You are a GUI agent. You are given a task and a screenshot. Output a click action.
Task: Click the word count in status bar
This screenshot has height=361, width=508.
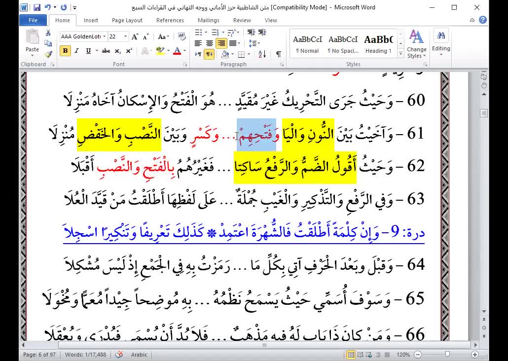pyautogui.click(x=86, y=355)
